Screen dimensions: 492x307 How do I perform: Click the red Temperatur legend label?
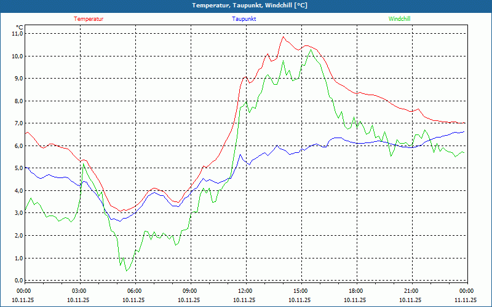click(89, 19)
